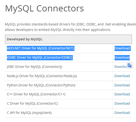
Task: Open Python Driver for MySQL link
Action: tap(41, 85)
